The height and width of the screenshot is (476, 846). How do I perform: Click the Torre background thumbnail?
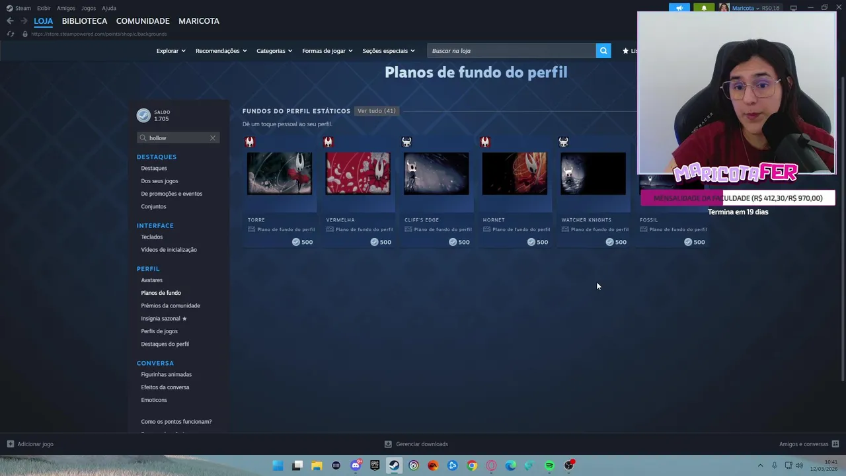(280, 174)
